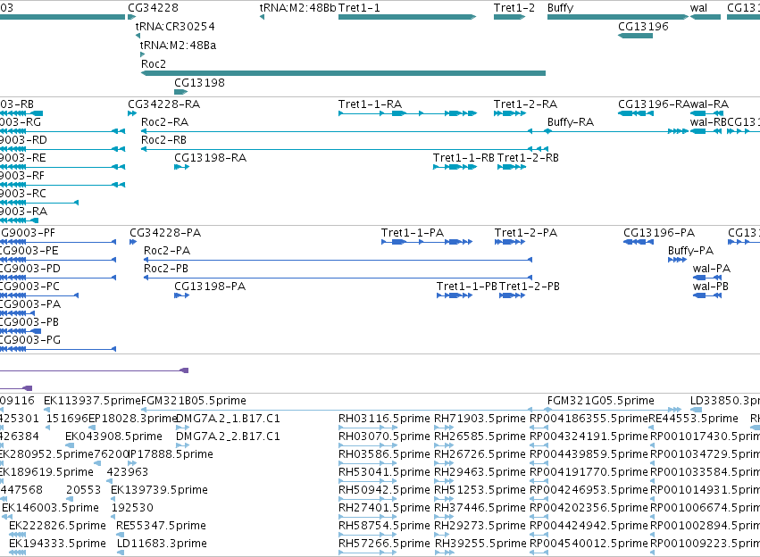Screen dimensions: 760x557
Task: Click the Roc2-RB transcript label
Action: point(163,140)
